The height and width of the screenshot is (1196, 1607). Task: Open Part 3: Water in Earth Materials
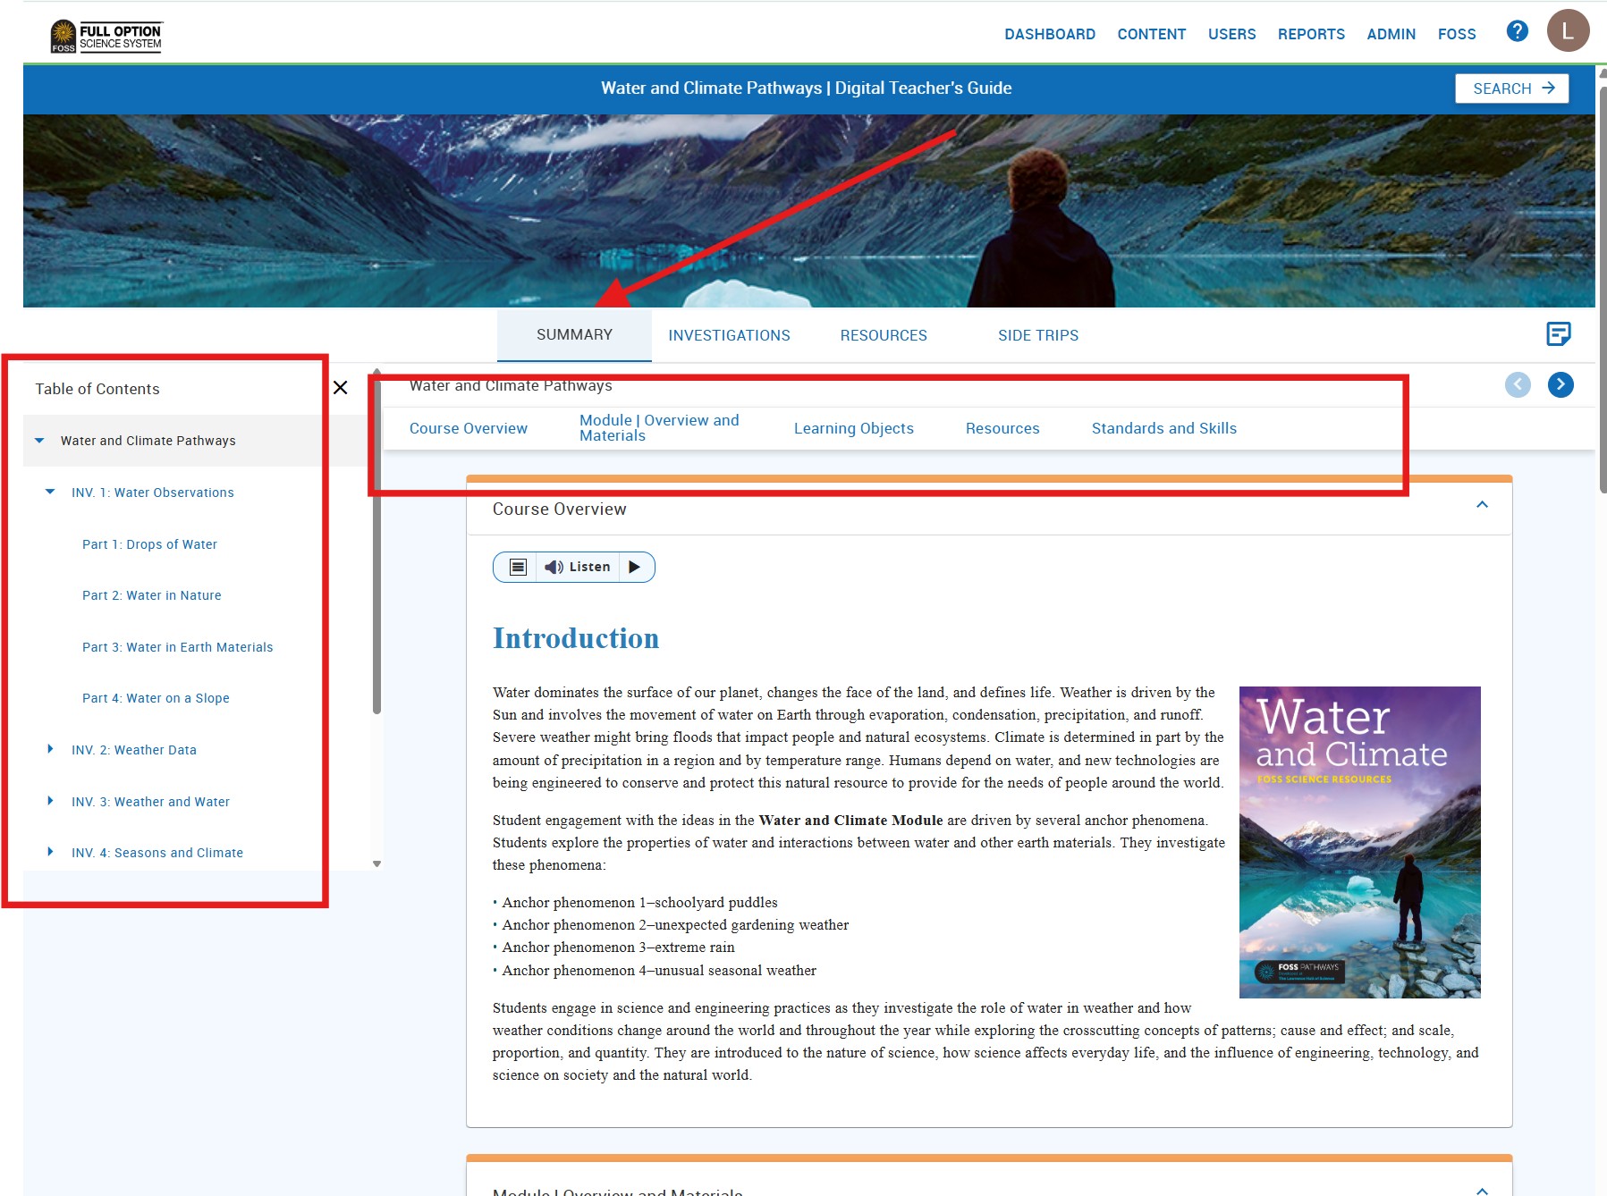click(178, 647)
